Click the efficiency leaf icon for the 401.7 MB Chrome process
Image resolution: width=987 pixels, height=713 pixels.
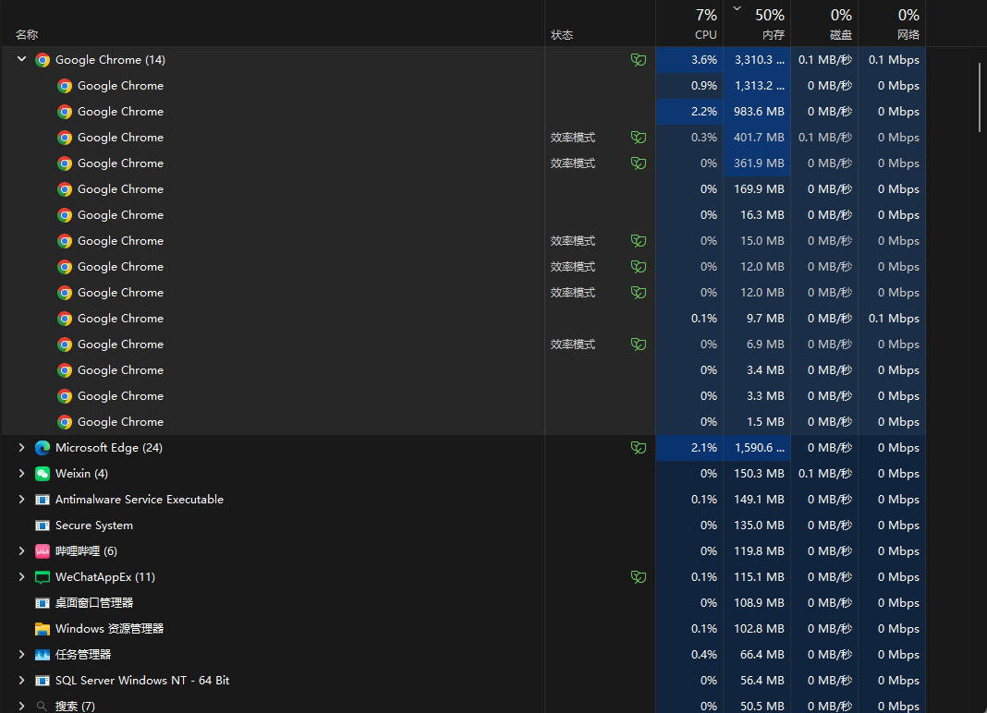tap(639, 138)
